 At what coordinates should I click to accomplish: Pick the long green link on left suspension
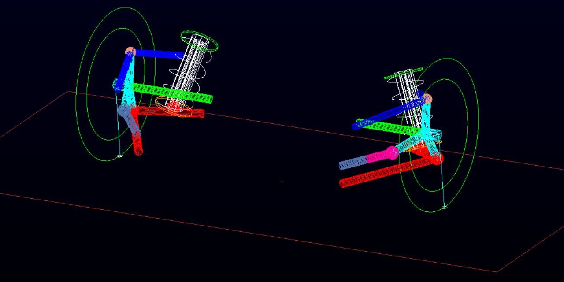176,93
